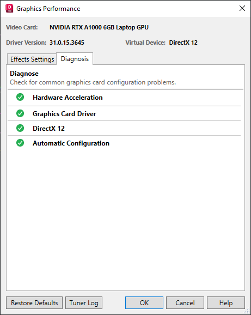251x315 pixels.
Task: Confirm with the OK button
Action: click(x=144, y=303)
